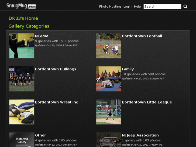The width and height of the screenshot is (196, 147).
Task: Open the Bordentown Little League title
Action: tap(147, 102)
